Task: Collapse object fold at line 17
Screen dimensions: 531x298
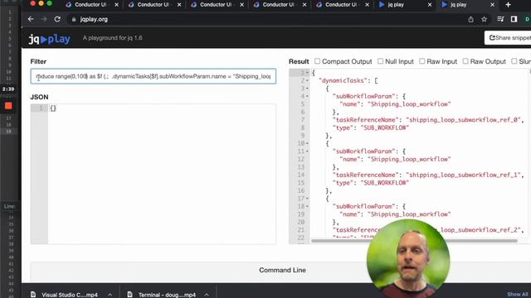Action: pyautogui.click(x=307, y=199)
